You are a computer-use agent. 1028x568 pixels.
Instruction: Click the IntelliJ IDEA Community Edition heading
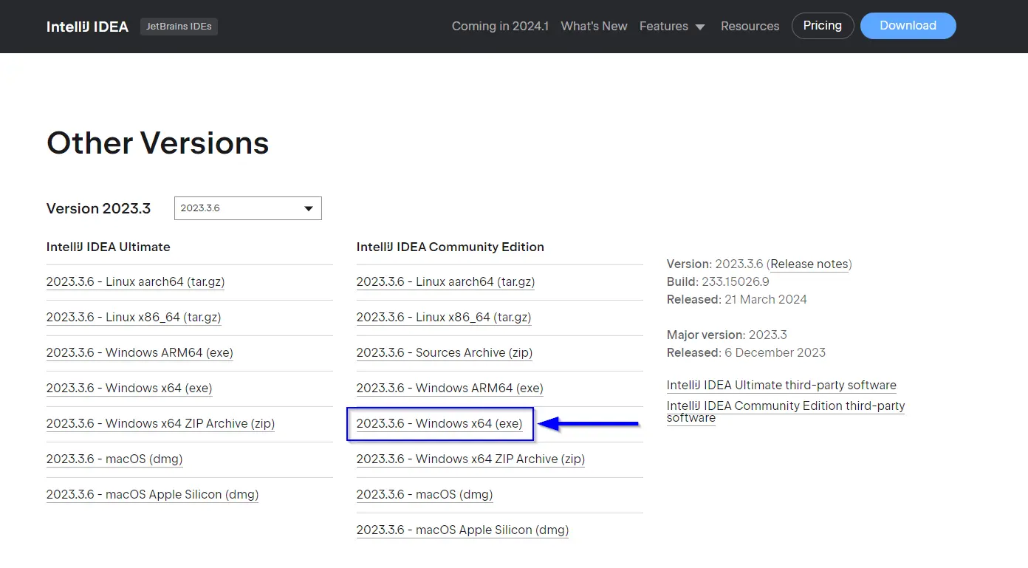pyautogui.click(x=450, y=247)
